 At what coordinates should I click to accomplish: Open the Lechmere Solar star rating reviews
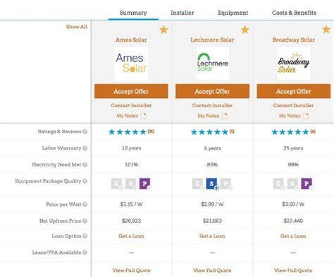pyautogui.click(x=212, y=132)
